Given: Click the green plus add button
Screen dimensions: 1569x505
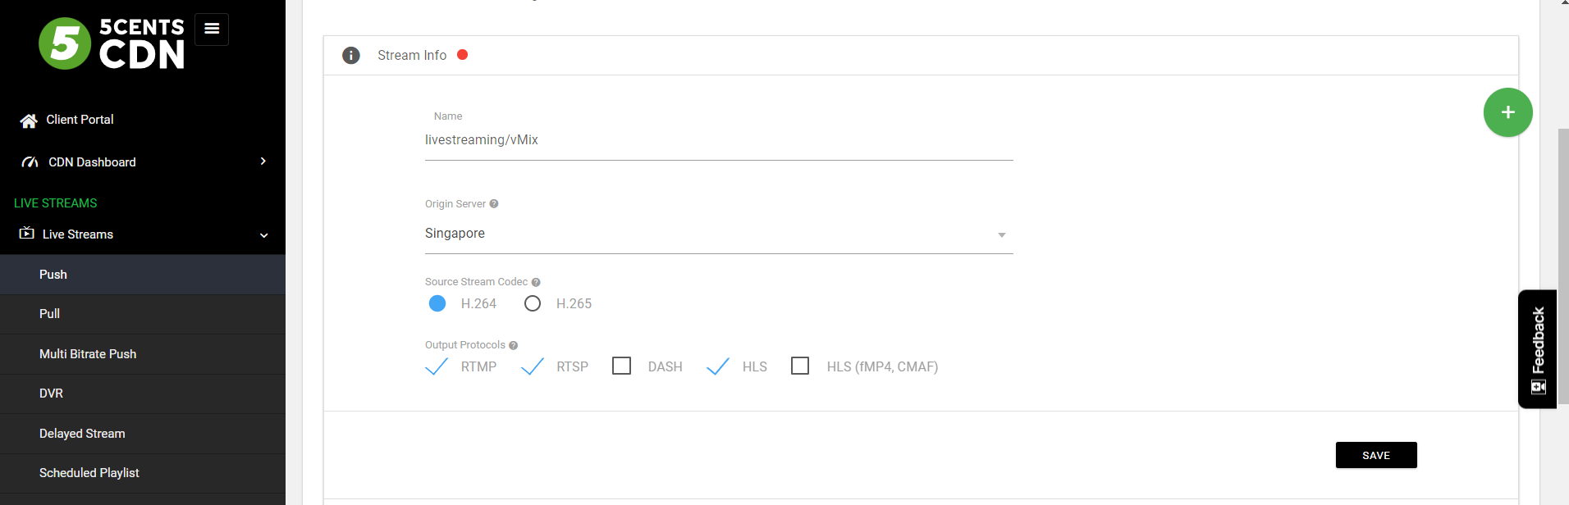Looking at the screenshot, I should click(x=1507, y=112).
